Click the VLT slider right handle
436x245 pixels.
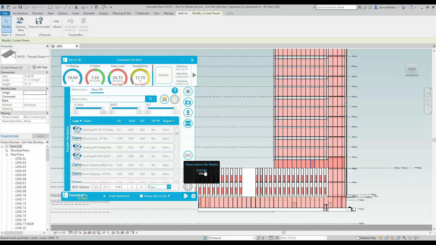[x=175, y=108]
